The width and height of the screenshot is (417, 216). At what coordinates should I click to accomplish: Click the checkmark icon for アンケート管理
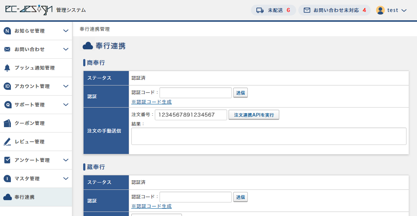7,160
